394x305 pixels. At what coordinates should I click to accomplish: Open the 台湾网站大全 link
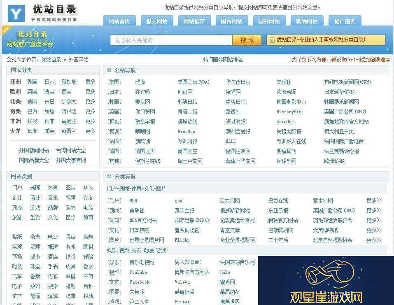[x=71, y=150]
